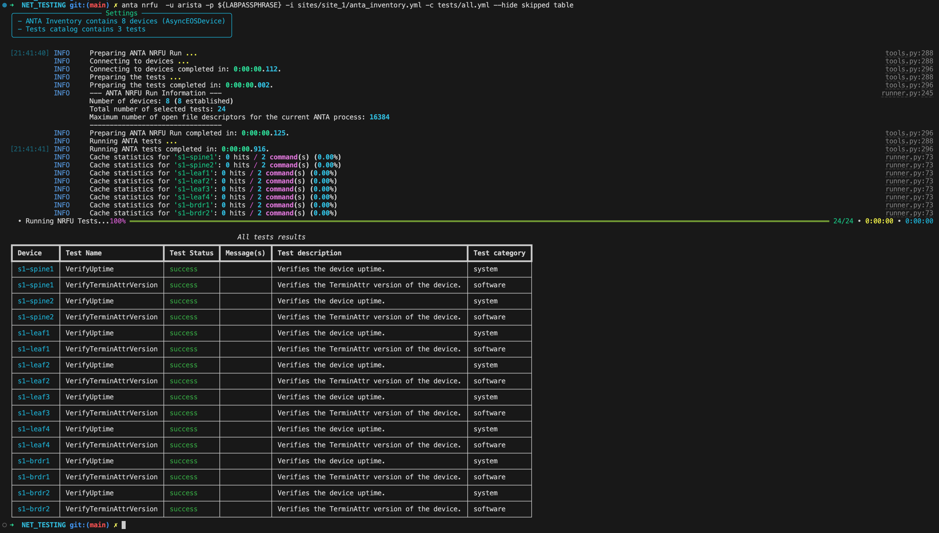
Task: Click the 24/24 progress counter text
Action: tap(843, 221)
